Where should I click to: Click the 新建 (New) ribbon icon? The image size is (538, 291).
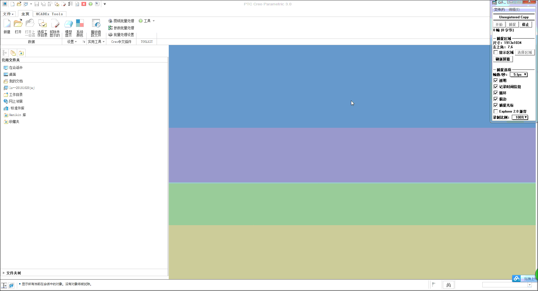click(7, 27)
